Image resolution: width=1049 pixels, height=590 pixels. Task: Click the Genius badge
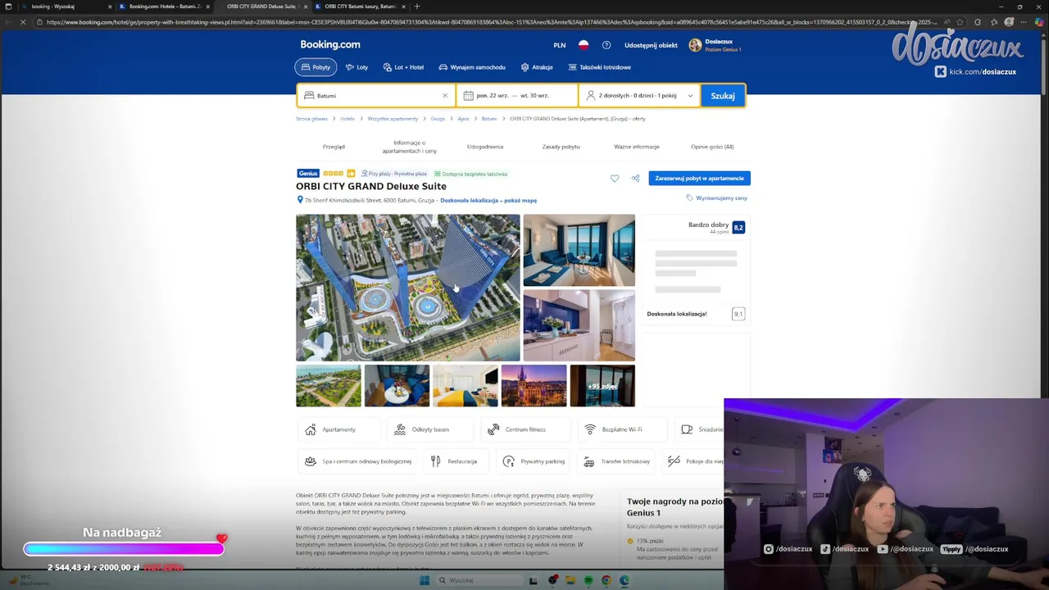[308, 174]
